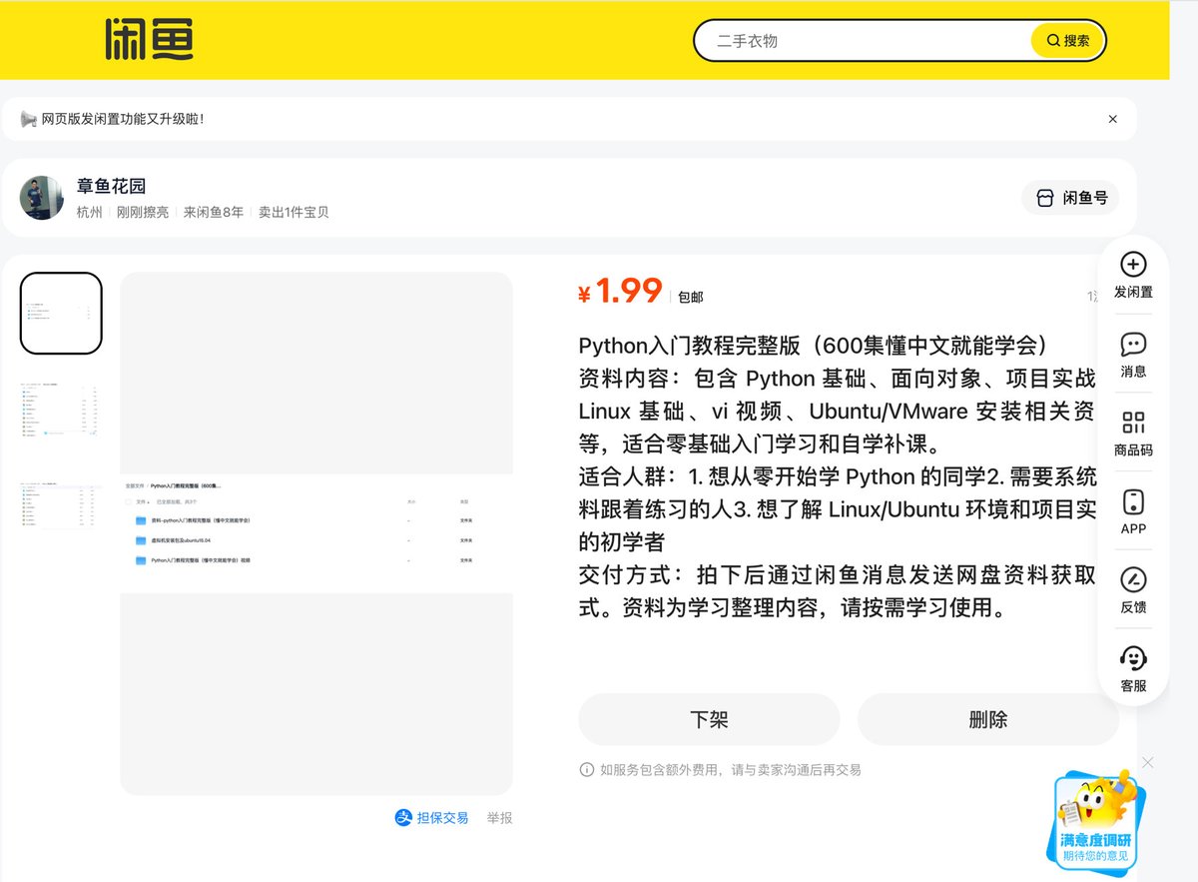Click the 闲鱼 logo
1198x882 pixels.
[x=150, y=40]
